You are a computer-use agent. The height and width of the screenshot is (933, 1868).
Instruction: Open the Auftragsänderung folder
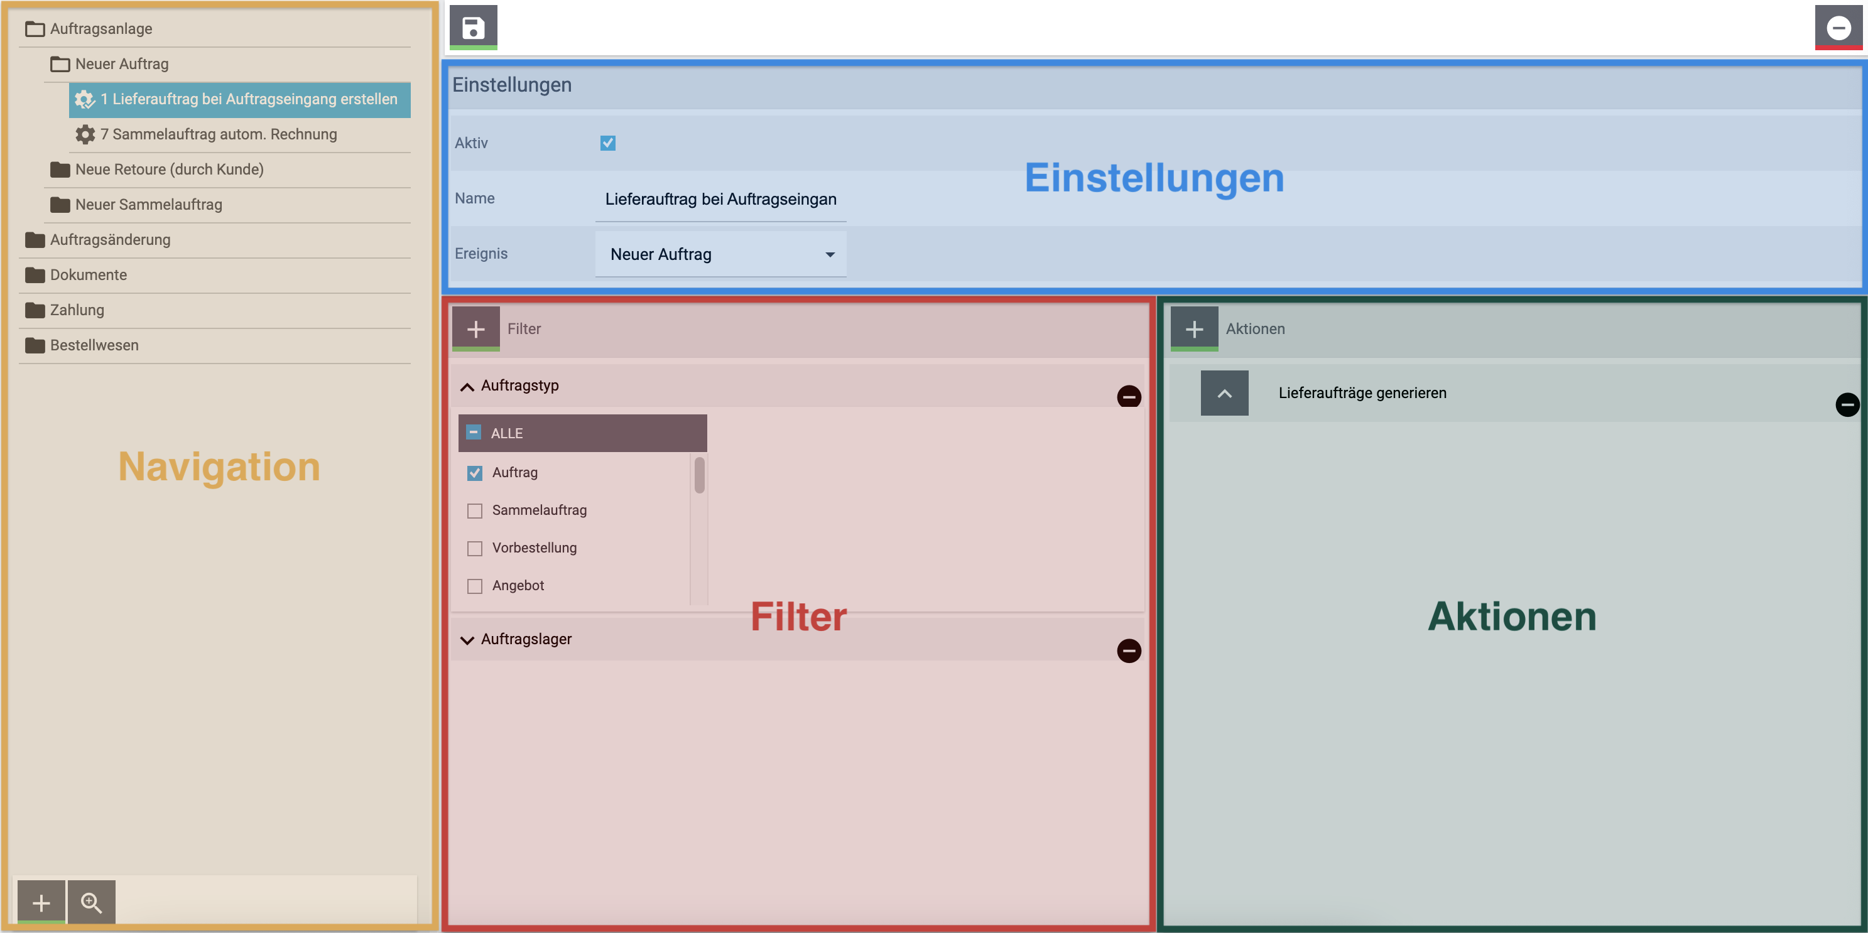click(109, 240)
